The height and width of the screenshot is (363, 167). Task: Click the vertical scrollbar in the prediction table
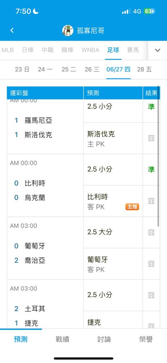click(158, 156)
